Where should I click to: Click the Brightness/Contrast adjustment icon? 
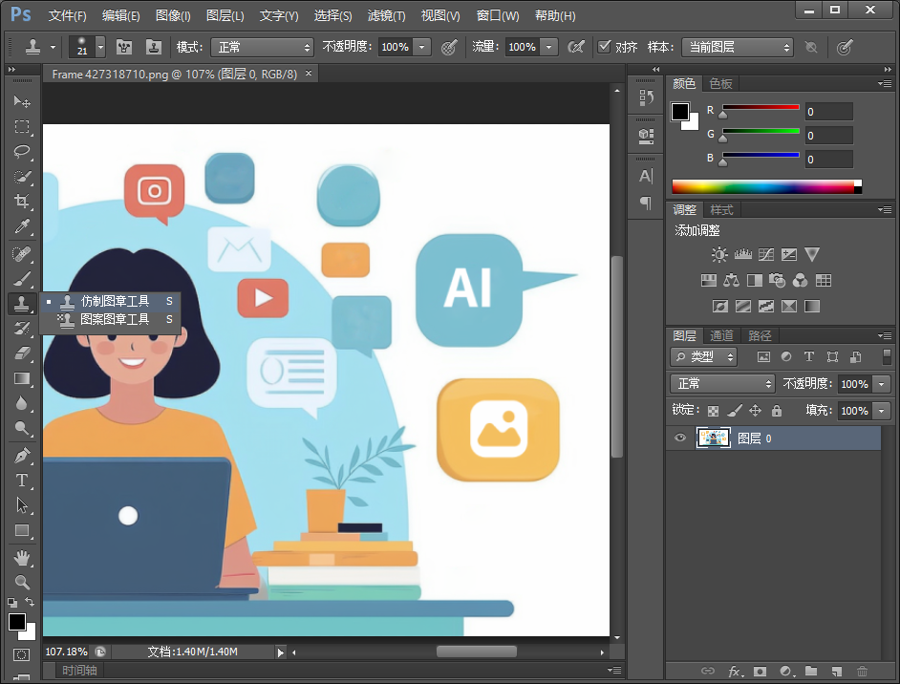tap(719, 254)
